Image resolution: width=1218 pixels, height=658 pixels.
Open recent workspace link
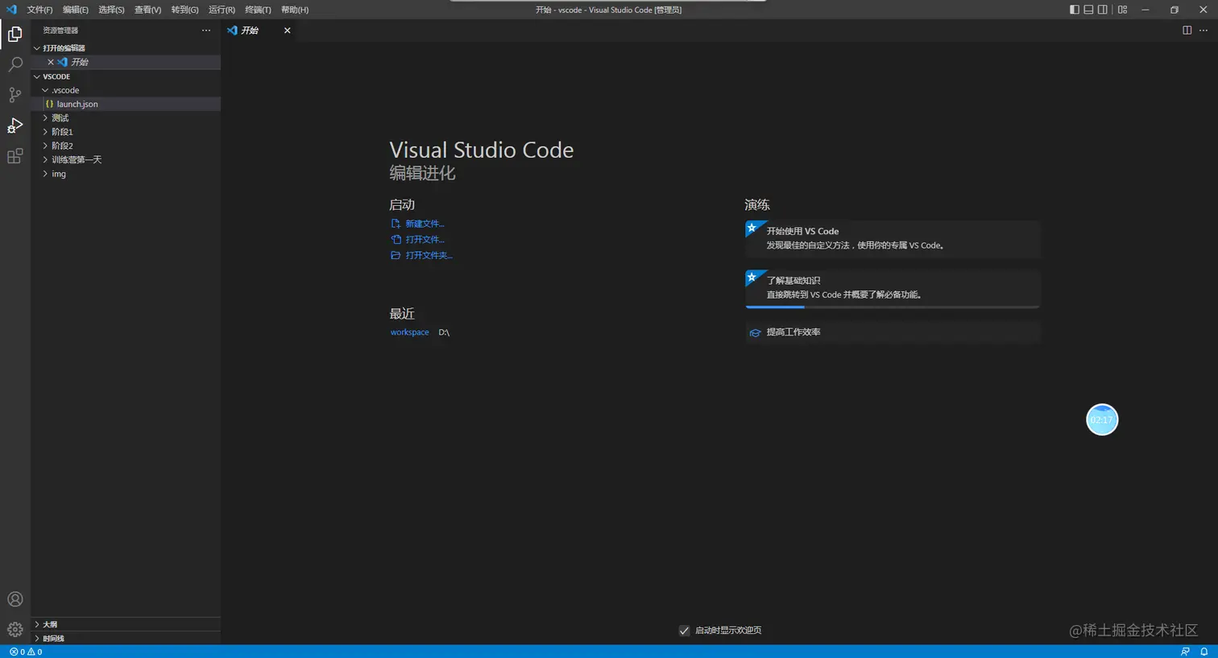[409, 332]
